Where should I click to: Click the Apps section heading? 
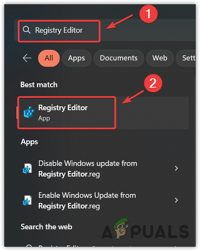point(29,142)
